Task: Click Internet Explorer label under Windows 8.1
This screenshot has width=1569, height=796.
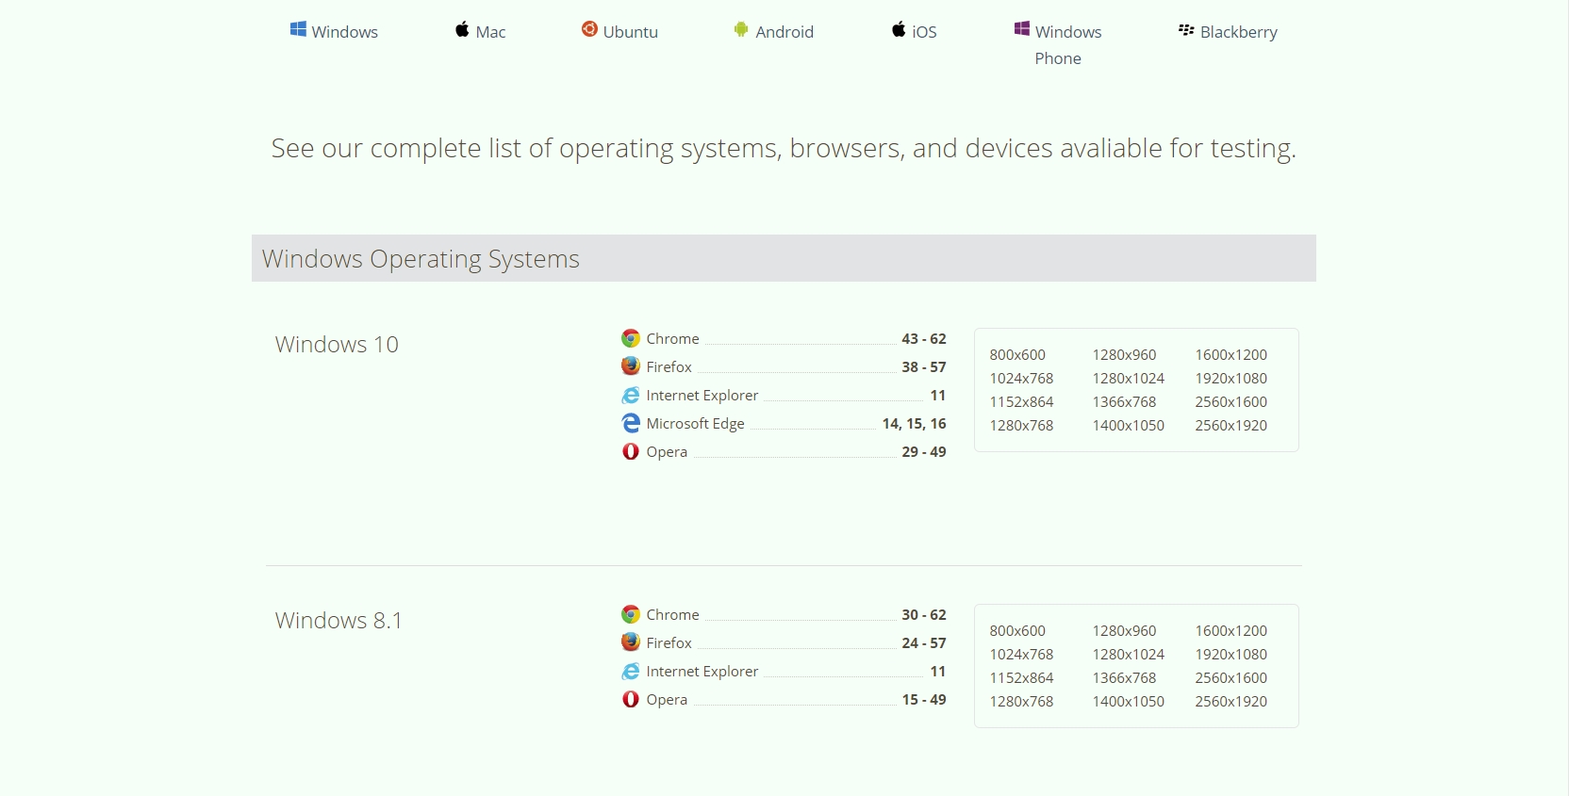Action: click(702, 672)
